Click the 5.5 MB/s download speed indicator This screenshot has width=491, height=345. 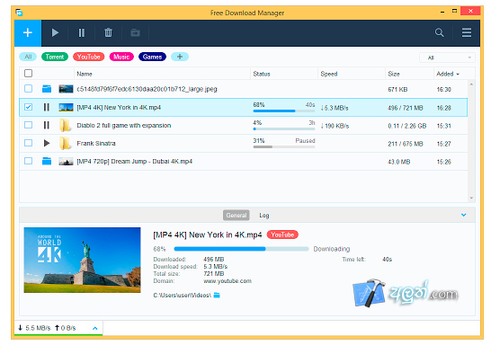click(34, 328)
